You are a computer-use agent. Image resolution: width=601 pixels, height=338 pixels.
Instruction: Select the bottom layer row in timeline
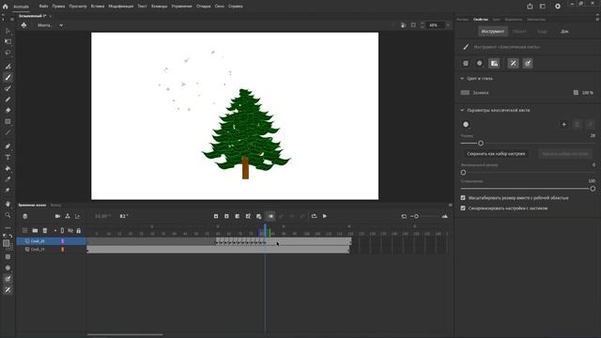[x=52, y=250]
